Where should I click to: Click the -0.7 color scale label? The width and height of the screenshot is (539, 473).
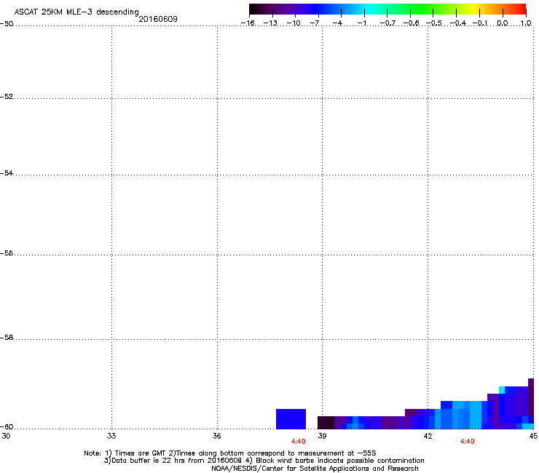[387, 23]
